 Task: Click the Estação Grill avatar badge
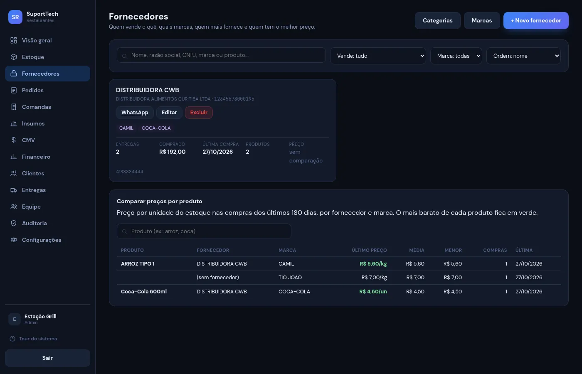point(15,319)
